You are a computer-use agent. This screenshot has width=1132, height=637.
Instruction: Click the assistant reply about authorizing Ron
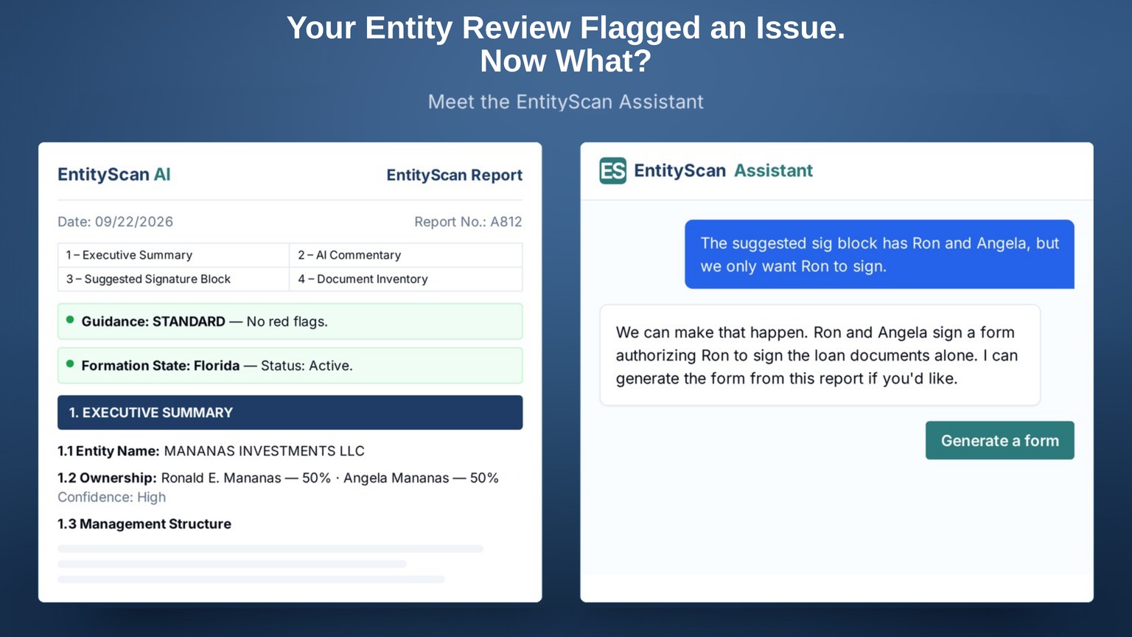click(x=820, y=355)
